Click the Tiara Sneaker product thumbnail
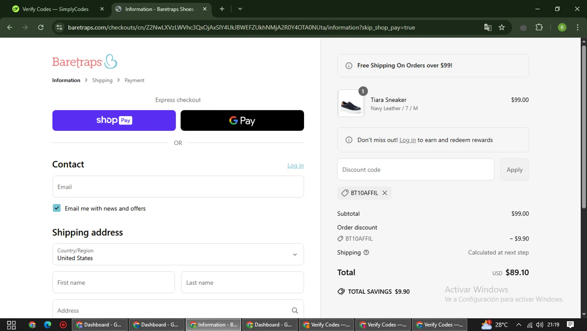Screen dimensions: 587x331 coord(351,104)
